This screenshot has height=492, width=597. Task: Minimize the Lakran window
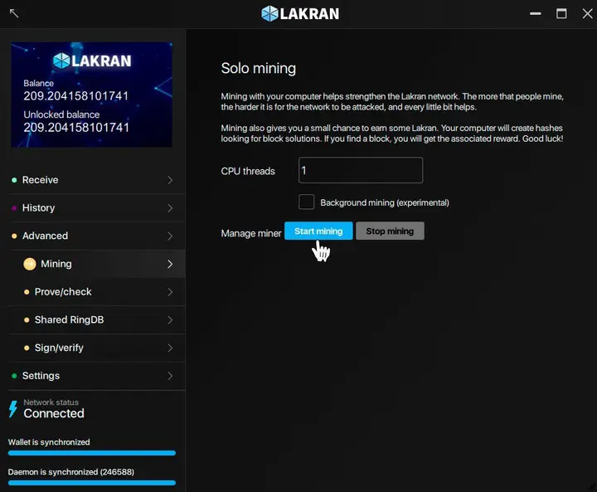[x=536, y=14]
